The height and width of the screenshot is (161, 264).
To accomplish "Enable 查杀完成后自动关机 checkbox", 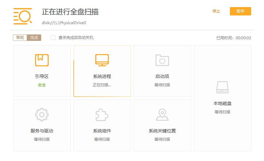I will (53, 38).
